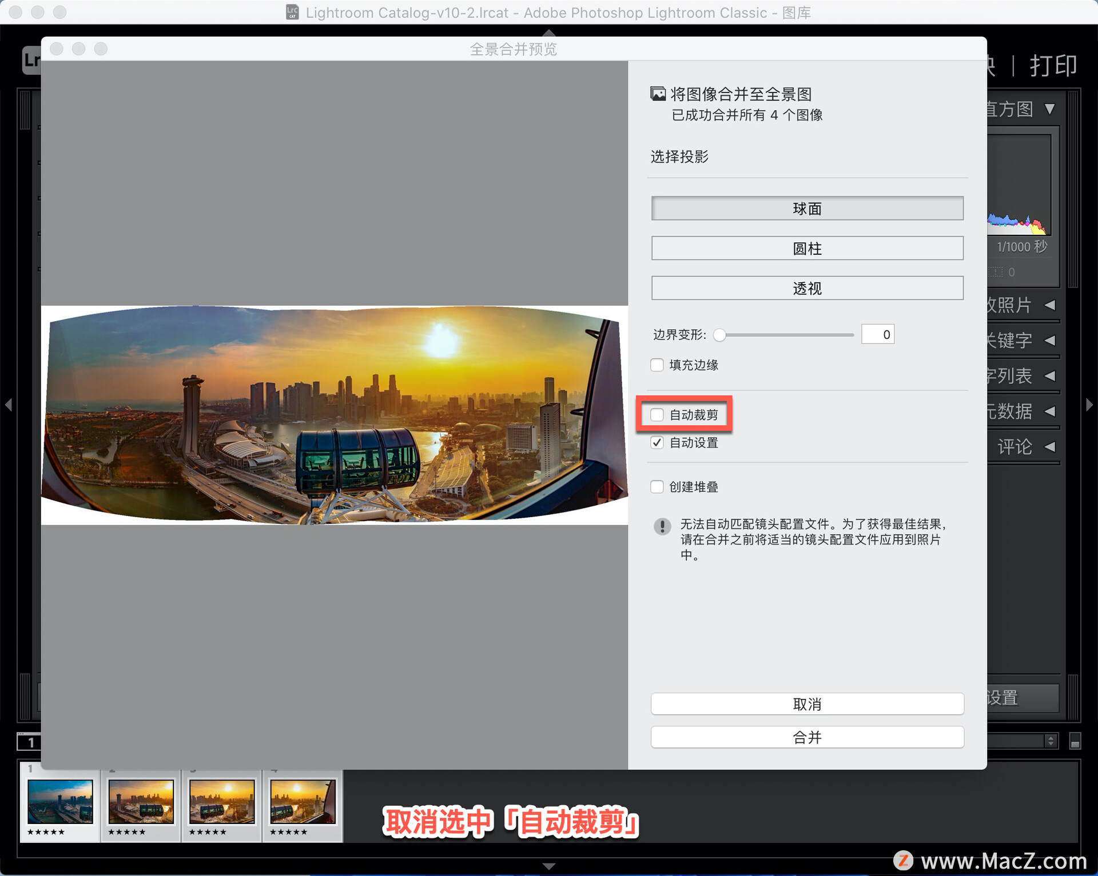Image resolution: width=1098 pixels, height=876 pixels.
Task: Toggle the 自动裁剪 checkbox
Action: tap(657, 414)
